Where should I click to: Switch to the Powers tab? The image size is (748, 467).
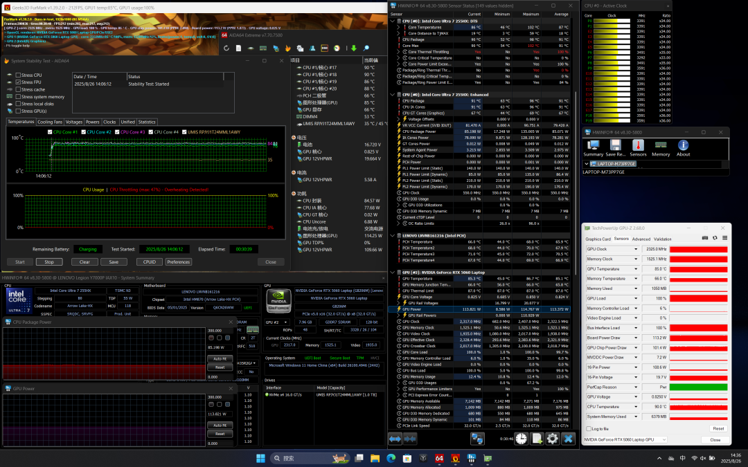click(93, 122)
